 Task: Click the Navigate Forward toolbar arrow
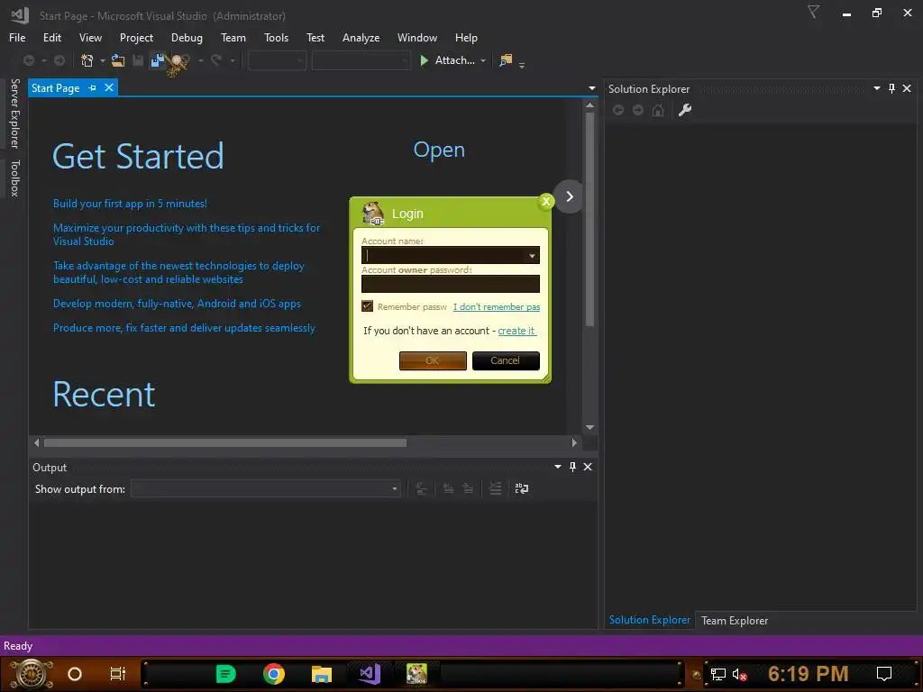click(59, 60)
